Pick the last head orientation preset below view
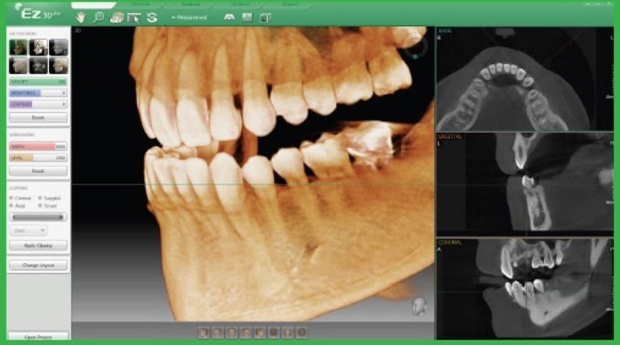Viewport: 620px width, 345px height. tap(301, 332)
